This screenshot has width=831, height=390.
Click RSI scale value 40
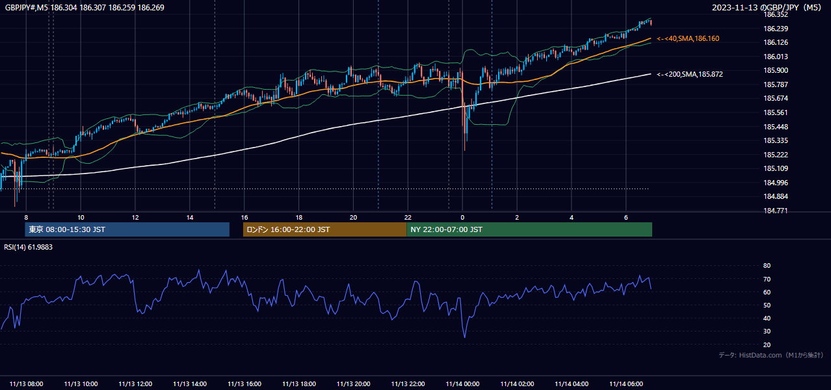767,318
